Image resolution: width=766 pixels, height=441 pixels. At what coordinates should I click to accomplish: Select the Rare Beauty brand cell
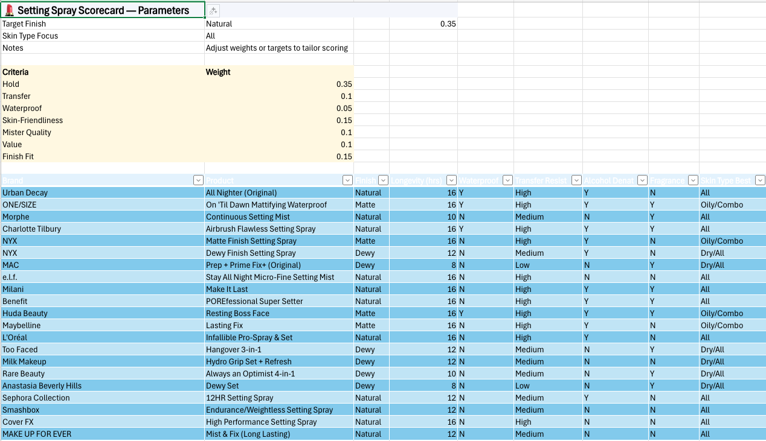click(x=102, y=373)
